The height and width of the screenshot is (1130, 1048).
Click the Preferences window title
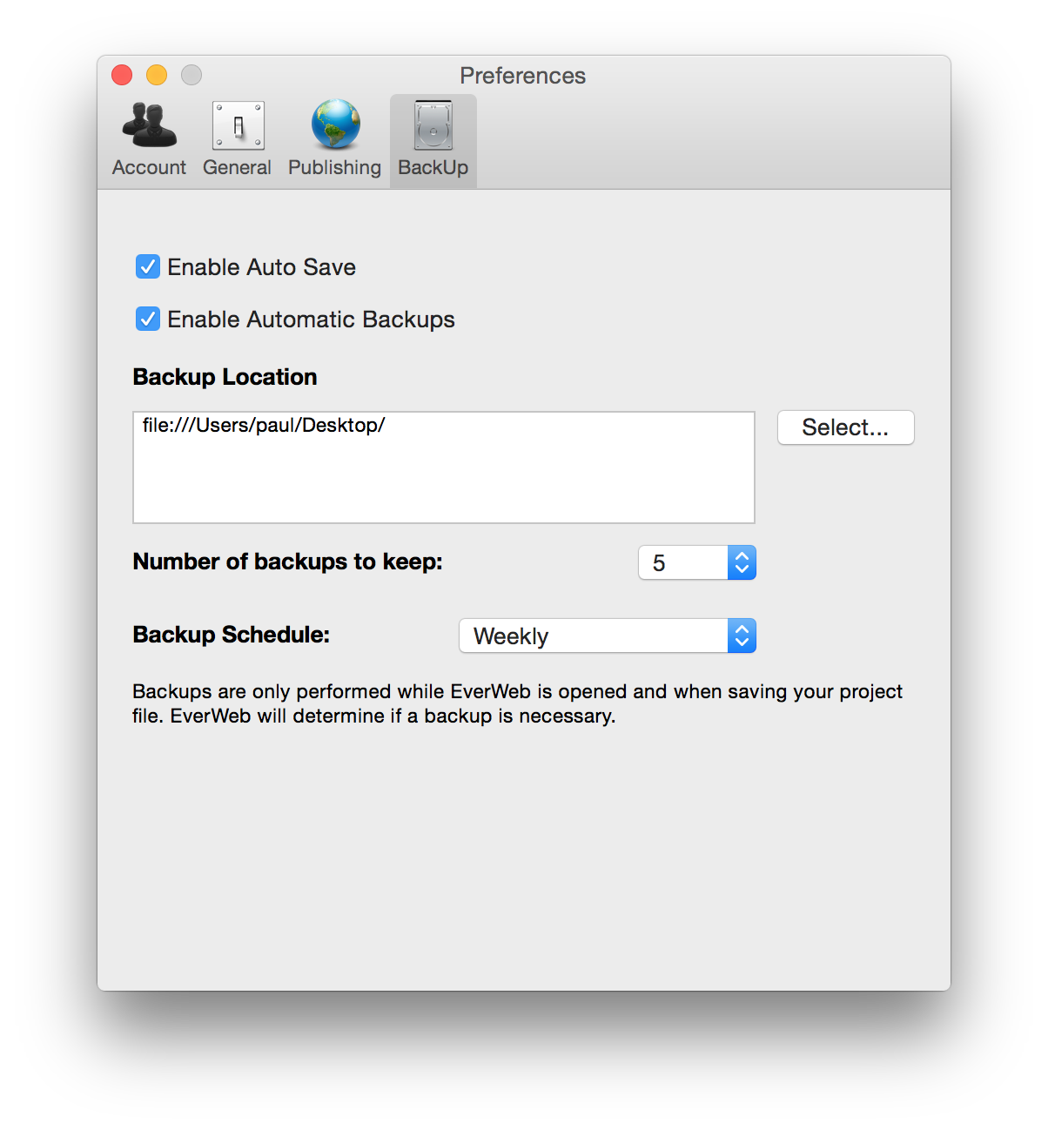[523, 76]
